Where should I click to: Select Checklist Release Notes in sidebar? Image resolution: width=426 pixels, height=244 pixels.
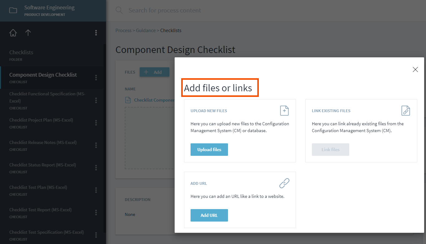(43, 142)
